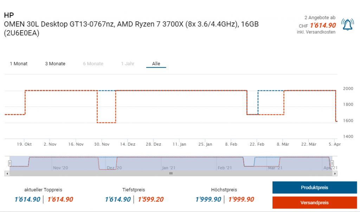Click Dez '20 in the navigator overview

[114, 168]
